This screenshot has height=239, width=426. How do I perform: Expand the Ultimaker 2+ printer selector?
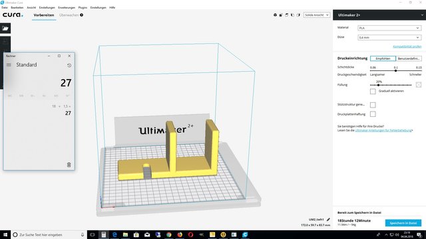(x=379, y=15)
